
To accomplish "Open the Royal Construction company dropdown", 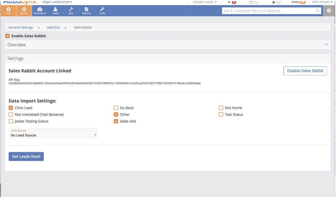I will click(57, 2).
